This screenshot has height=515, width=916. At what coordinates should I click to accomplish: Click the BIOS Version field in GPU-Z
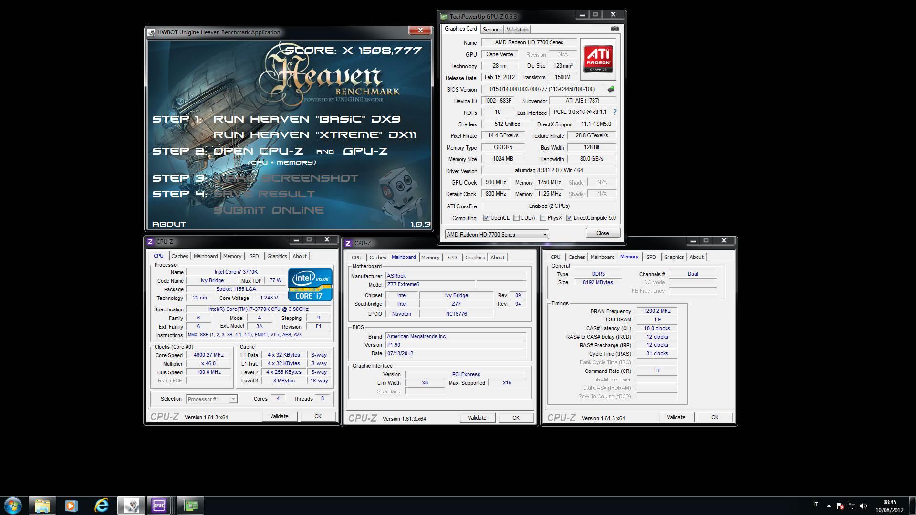(x=542, y=89)
